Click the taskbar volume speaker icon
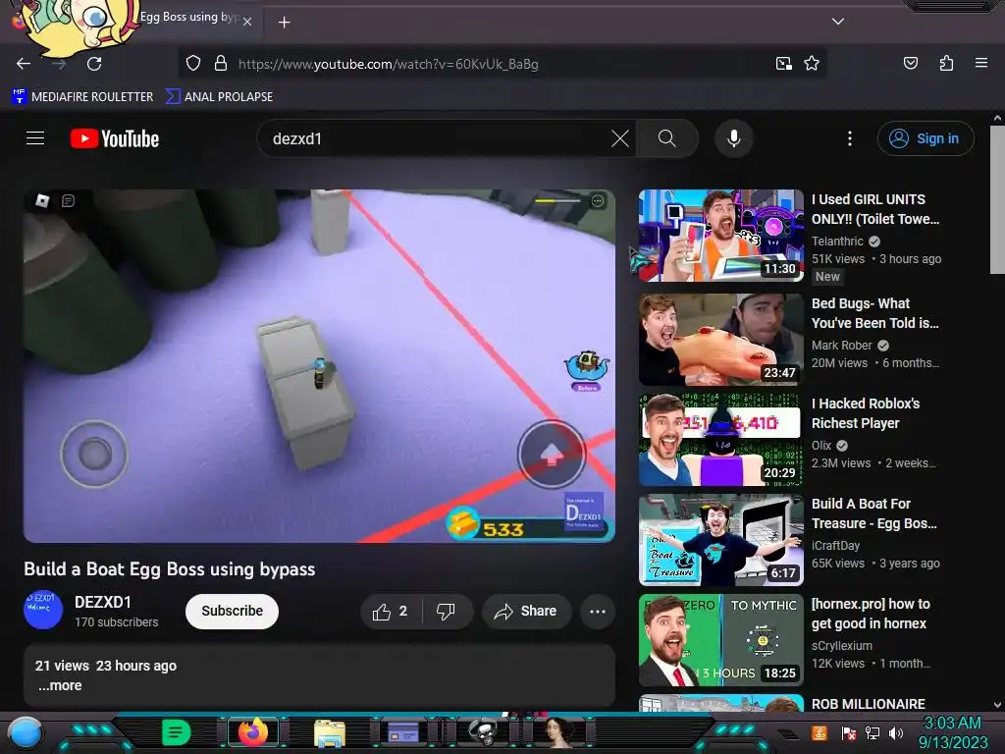Viewport: 1005px width, 754px height. (x=896, y=733)
